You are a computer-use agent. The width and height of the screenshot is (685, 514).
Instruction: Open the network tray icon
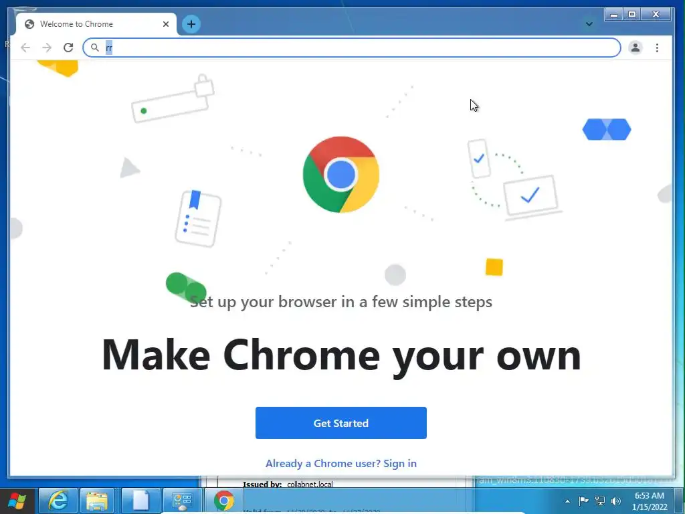tap(600, 501)
